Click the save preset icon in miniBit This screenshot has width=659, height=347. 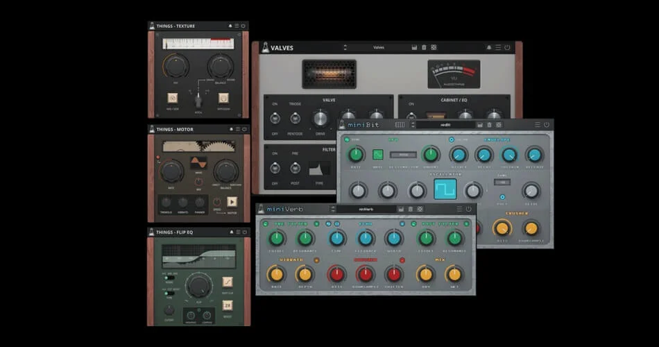pyautogui.click(x=480, y=125)
